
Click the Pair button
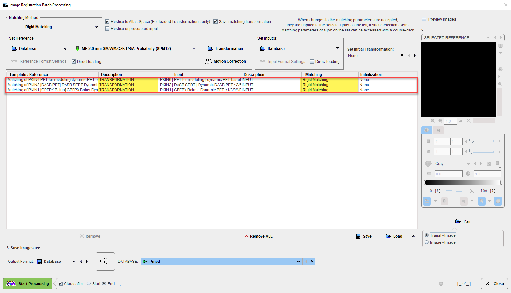coord(463,221)
